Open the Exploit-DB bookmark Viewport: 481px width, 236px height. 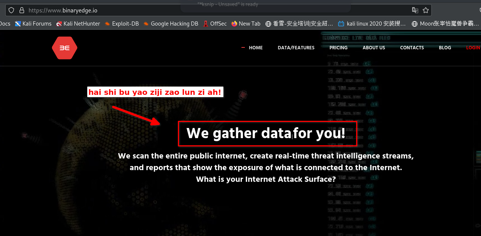coord(122,24)
